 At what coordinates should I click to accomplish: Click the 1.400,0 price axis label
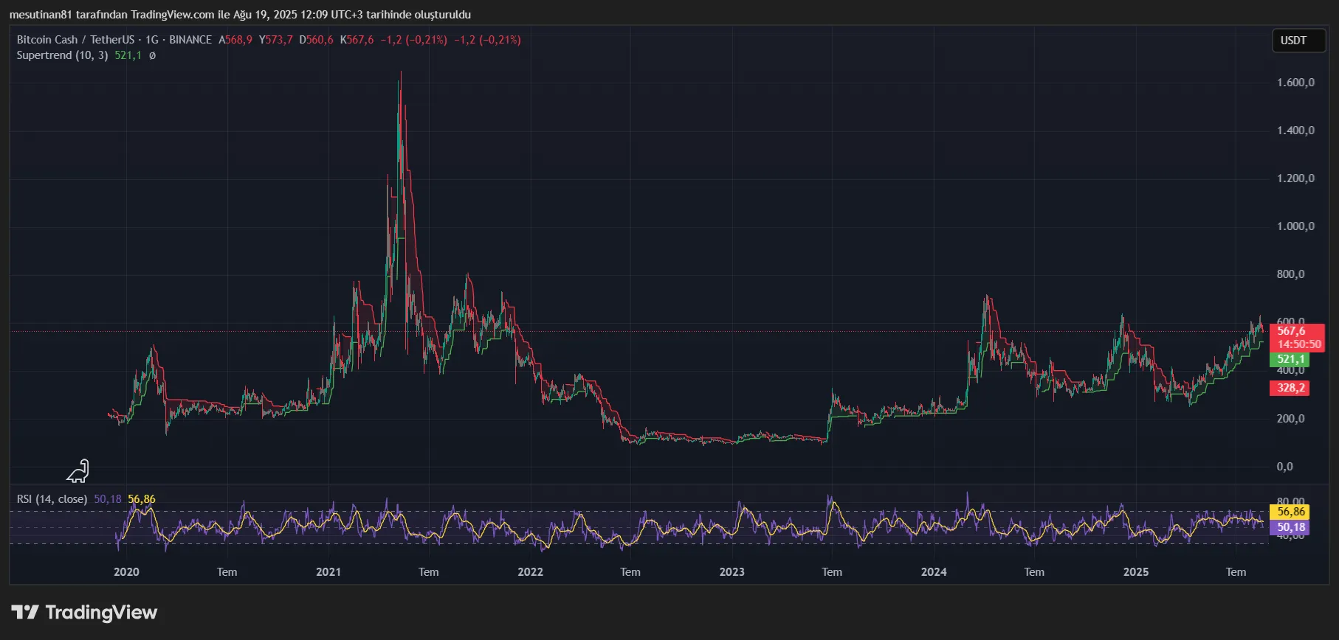pos(1295,131)
